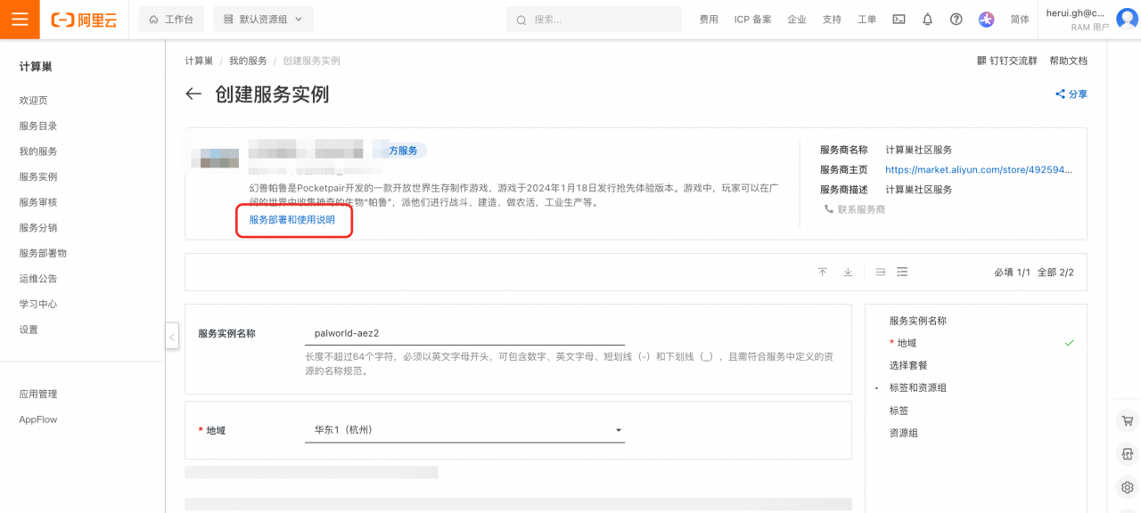This screenshot has width=1141, height=513.
Task: Open the 工单 menu
Action: tap(866, 20)
